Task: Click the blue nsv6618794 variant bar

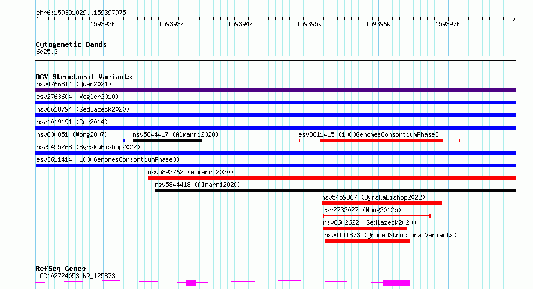Action: (275, 115)
